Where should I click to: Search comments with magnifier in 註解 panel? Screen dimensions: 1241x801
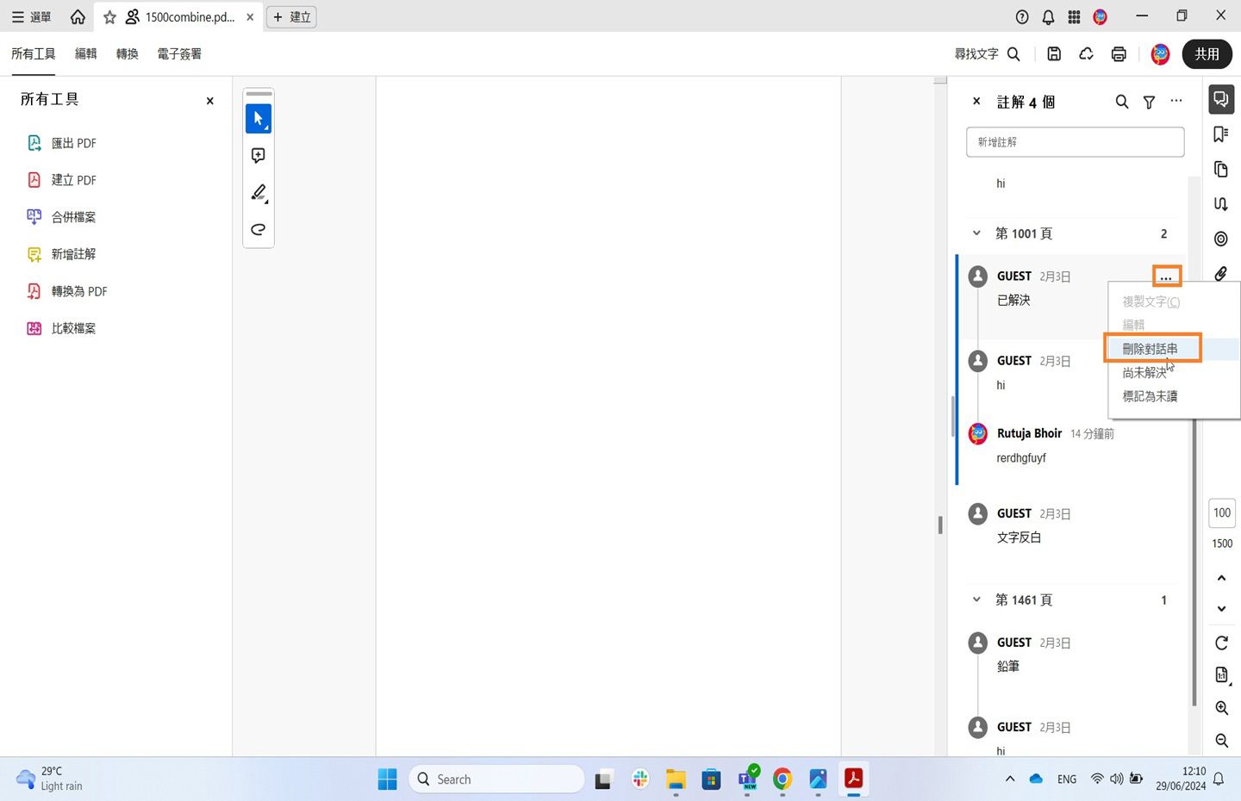coord(1121,102)
